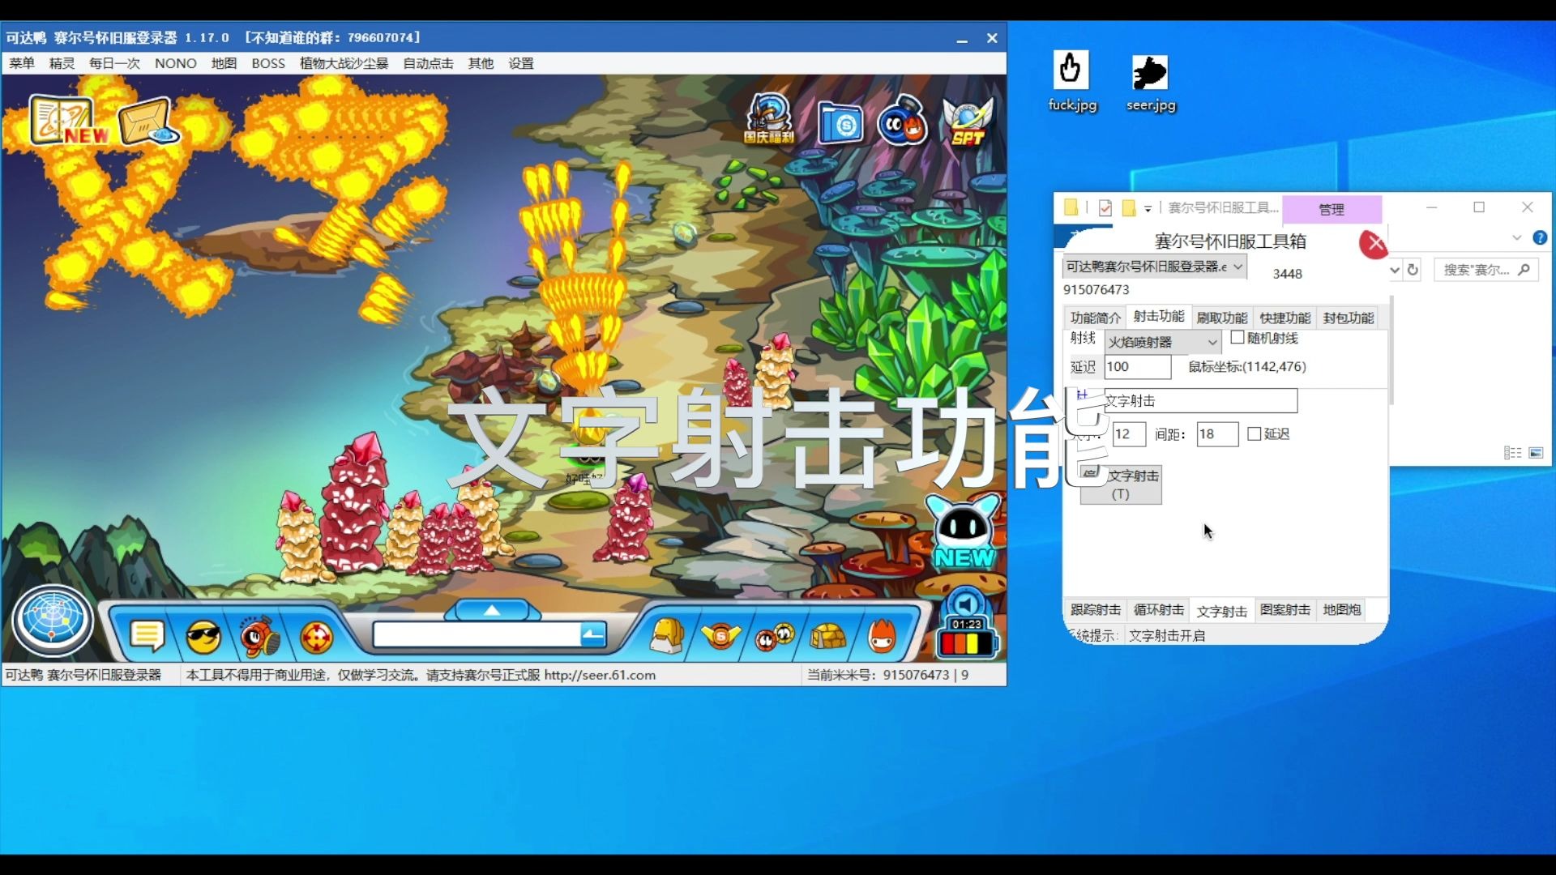Toggle the game sound speaker icon
Image resolution: width=1556 pixels, height=875 pixels.
pyautogui.click(x=965, y=604)
